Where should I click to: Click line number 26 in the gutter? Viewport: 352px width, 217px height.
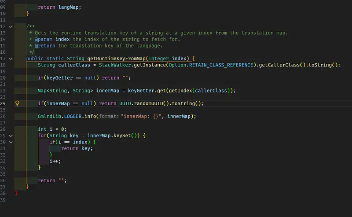tap(3, 116)
